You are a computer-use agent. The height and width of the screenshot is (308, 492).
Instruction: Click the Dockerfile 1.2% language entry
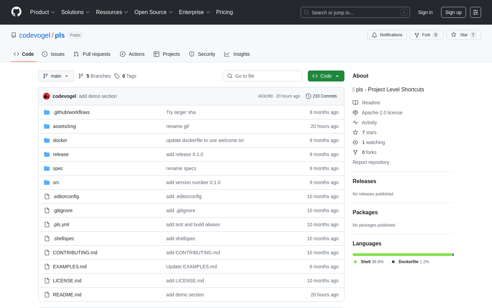click(410, 262)
